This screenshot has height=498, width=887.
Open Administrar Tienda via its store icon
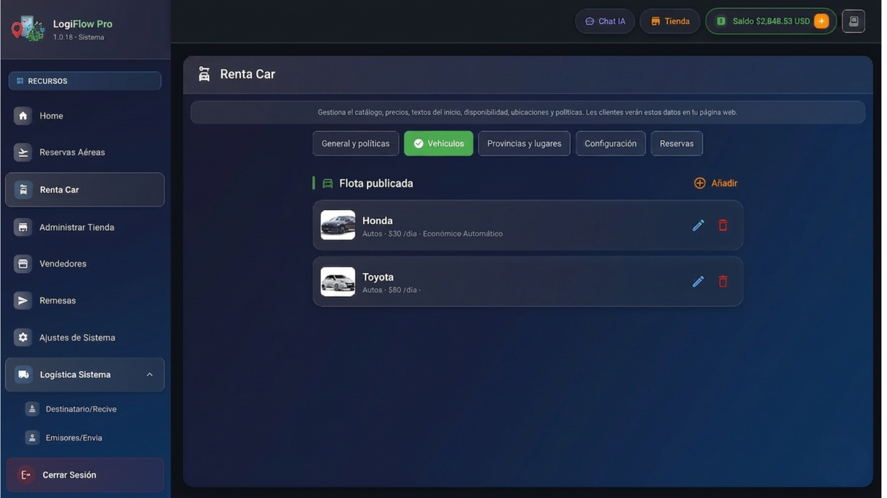[x=22, y=227]
